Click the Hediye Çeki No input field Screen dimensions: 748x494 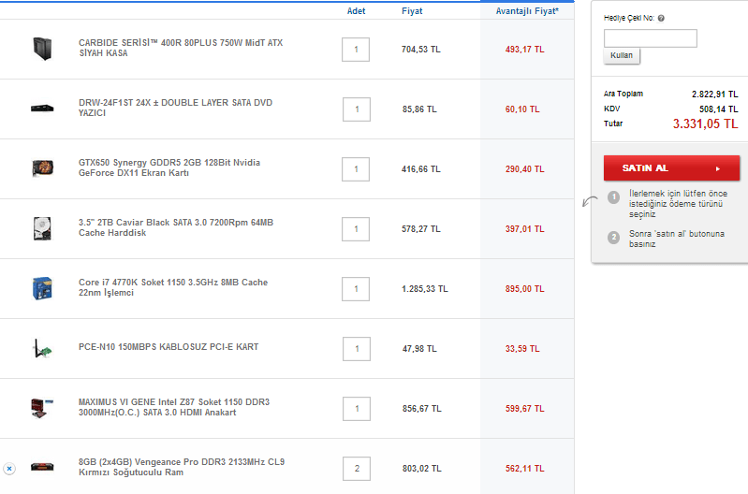[651, 38]
